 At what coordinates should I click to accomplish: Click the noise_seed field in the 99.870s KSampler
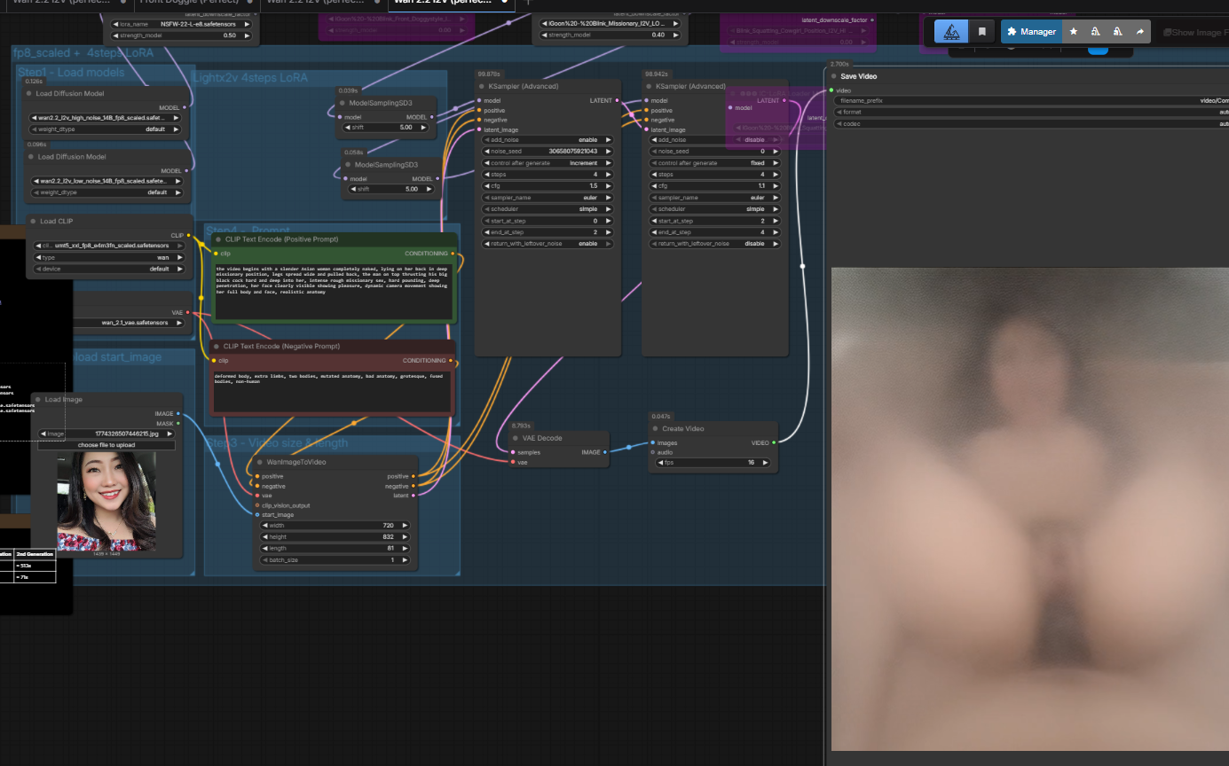(548, 152)
